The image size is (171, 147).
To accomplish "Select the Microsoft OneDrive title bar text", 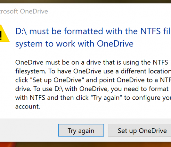I will pyautogui.click(x=24, y=11).
